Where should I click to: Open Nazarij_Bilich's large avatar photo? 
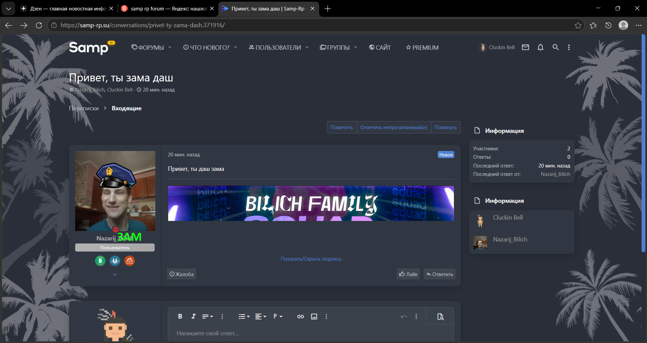click(115, 191)
